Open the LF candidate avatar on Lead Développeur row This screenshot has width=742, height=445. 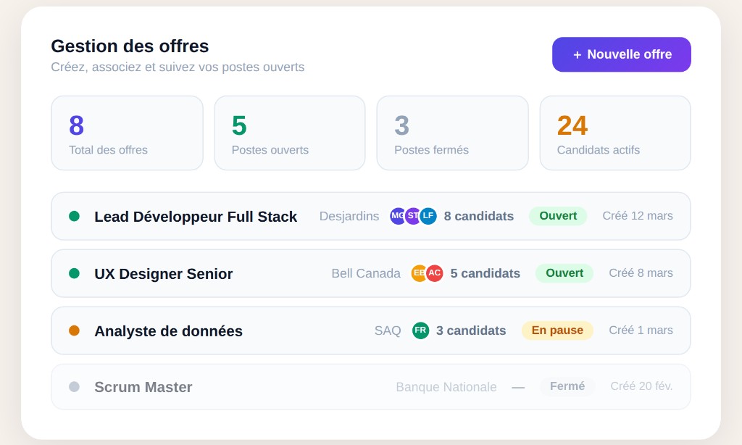point(428,216)
